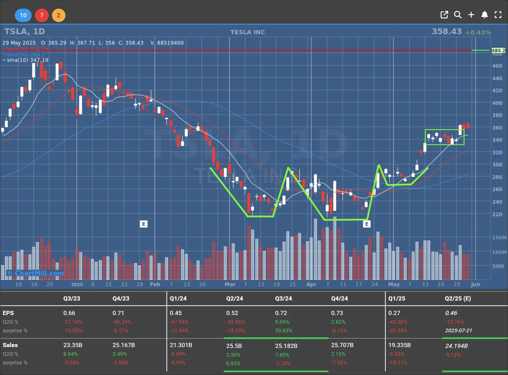Click the Jun label on time axis
The height and width of the screenshot is (375, 508).
point(475,284)
